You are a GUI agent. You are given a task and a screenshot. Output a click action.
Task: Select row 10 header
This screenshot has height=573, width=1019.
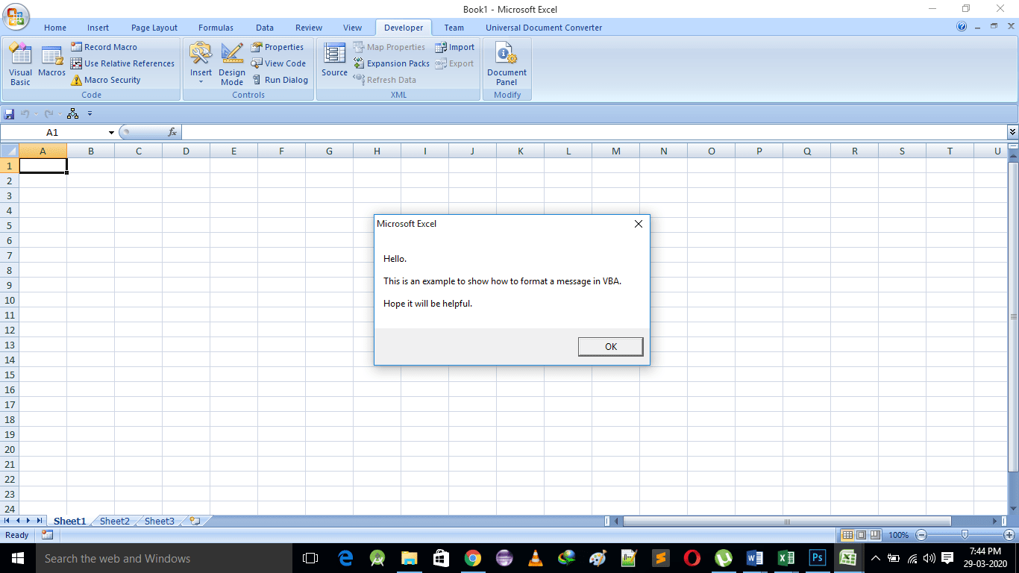(10, 300)
